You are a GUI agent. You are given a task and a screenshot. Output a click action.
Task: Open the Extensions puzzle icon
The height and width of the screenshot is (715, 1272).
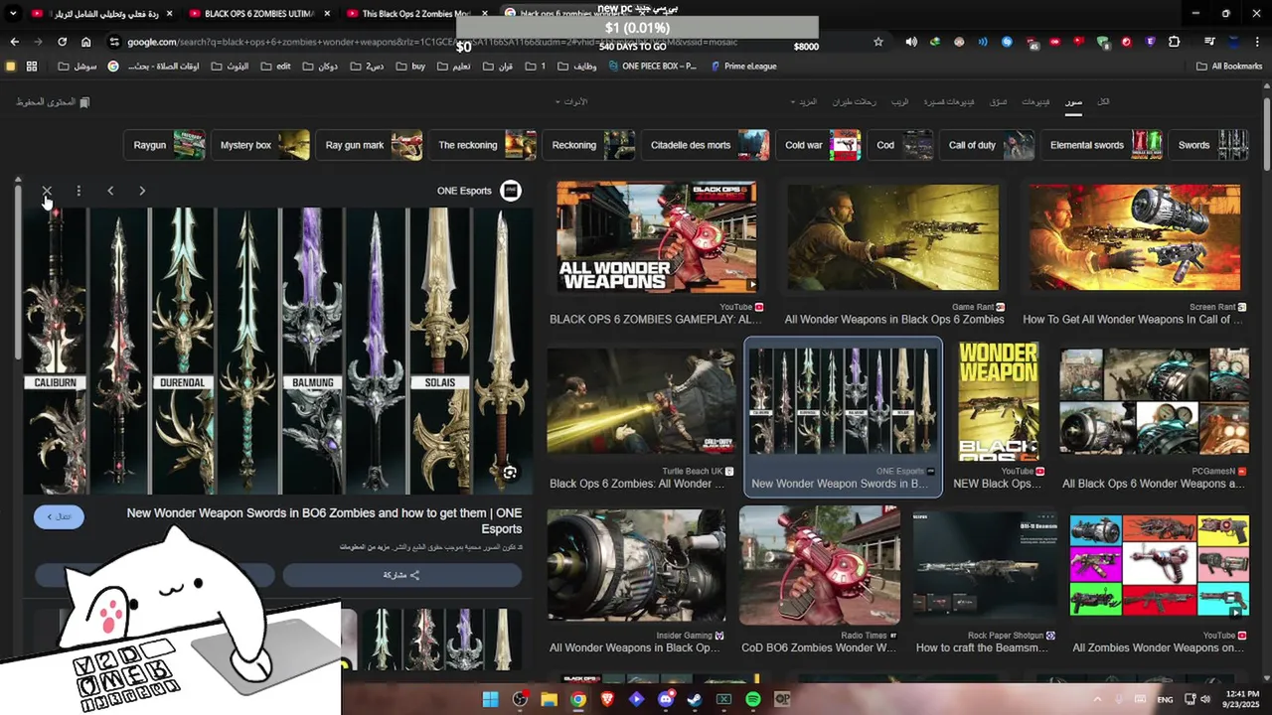(1175, 42)
